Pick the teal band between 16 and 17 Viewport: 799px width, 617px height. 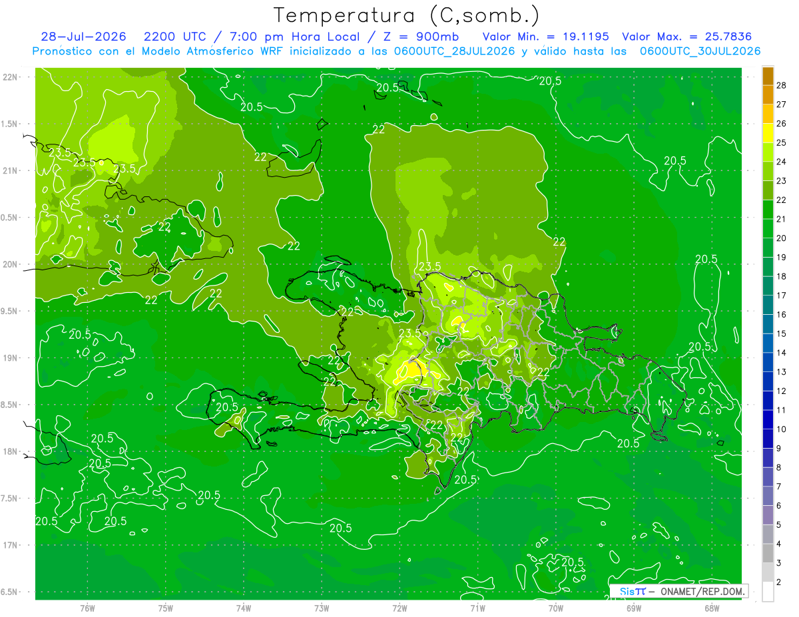coord(768,306)
